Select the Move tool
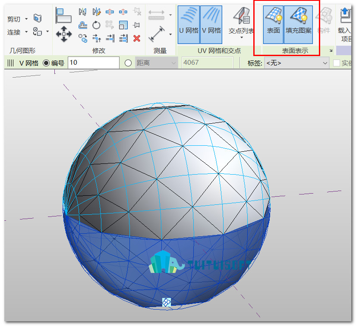The height and width of the screenshot is (326, 356). pyautogui.click(x=64, y=34)
